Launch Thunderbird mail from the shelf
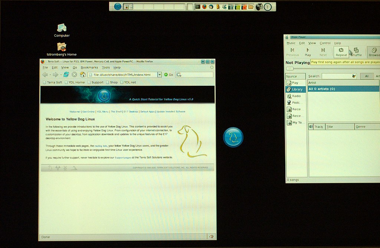The height and width of the screenshot is (248, 380). click(x=211, y=7)
